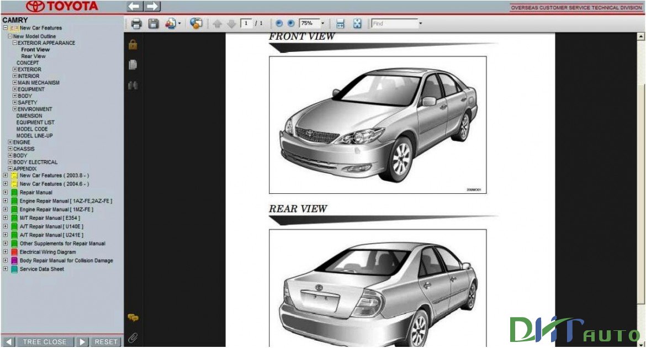The height and width of the screenshot is (348, 646).
Task: Expand the SAFETY tree node
Action: [x=15, y=102]
